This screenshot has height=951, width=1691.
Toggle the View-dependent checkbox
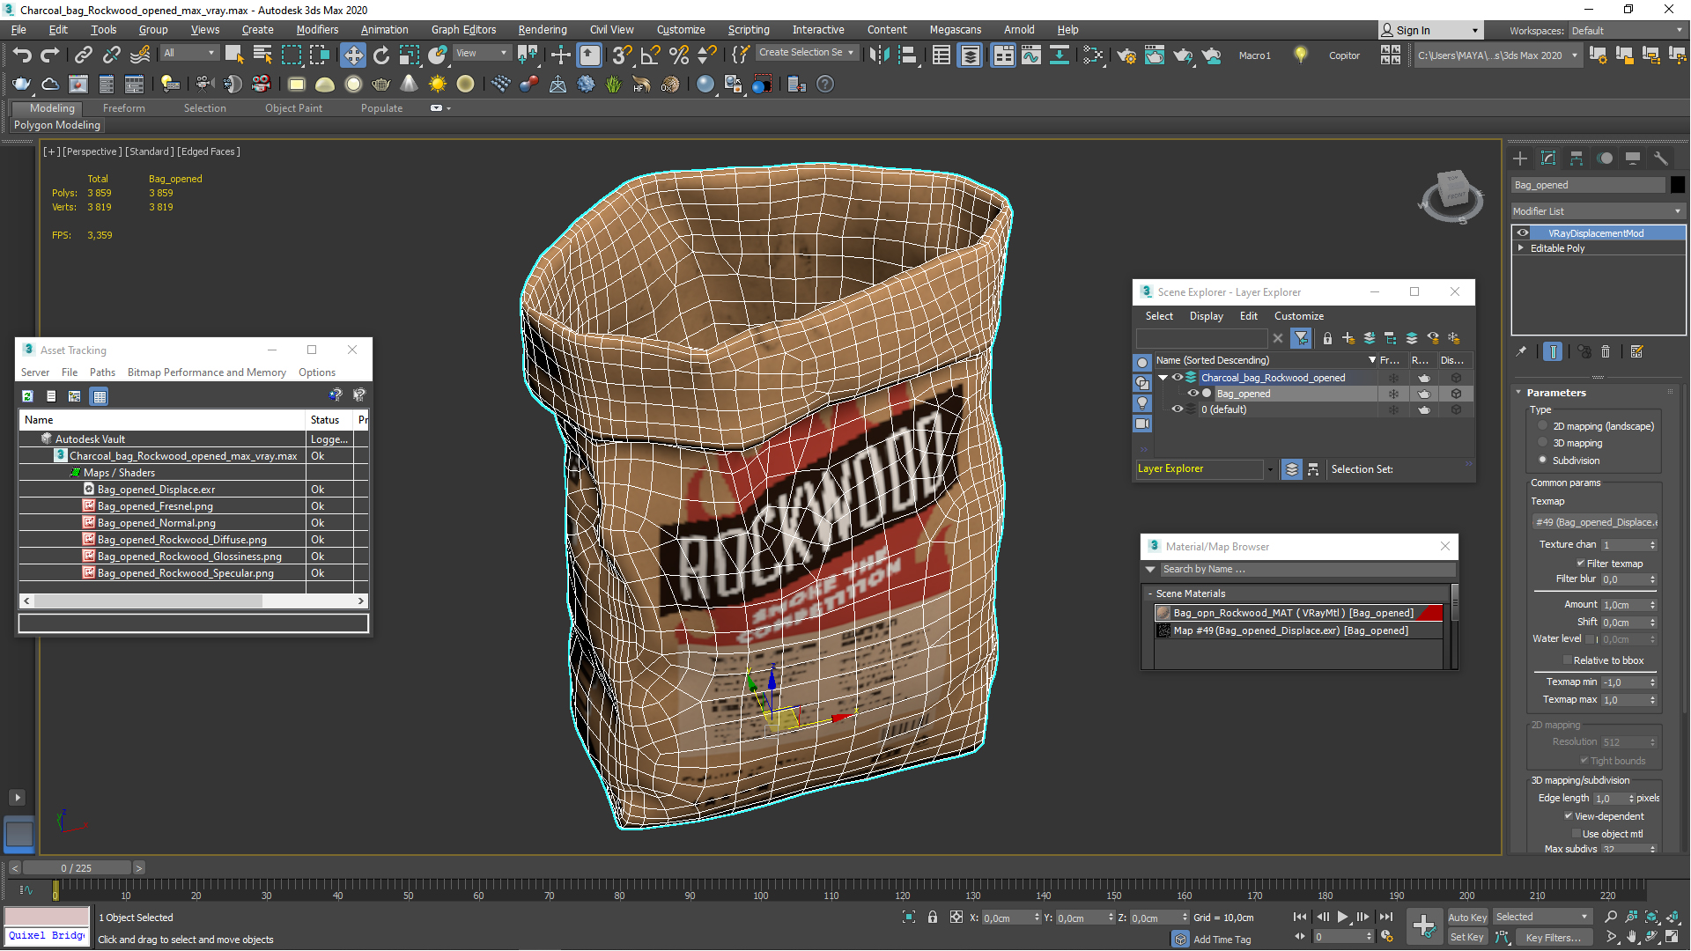coord(1569,816)
